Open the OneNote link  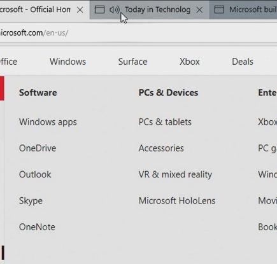pyautogui.click(x=37, y=227)
